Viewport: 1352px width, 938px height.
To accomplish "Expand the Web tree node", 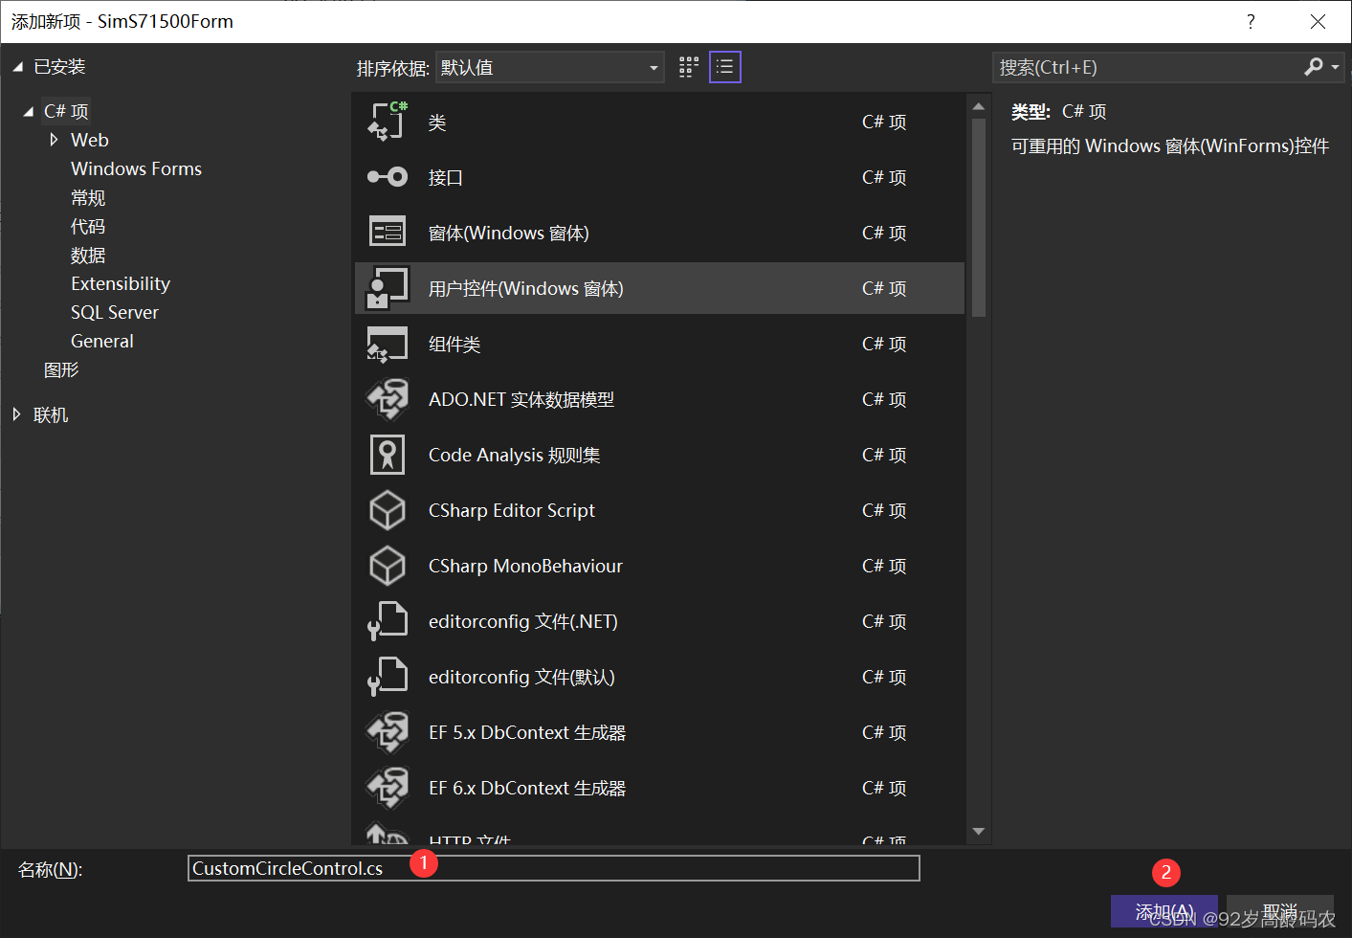I will 54,140.
